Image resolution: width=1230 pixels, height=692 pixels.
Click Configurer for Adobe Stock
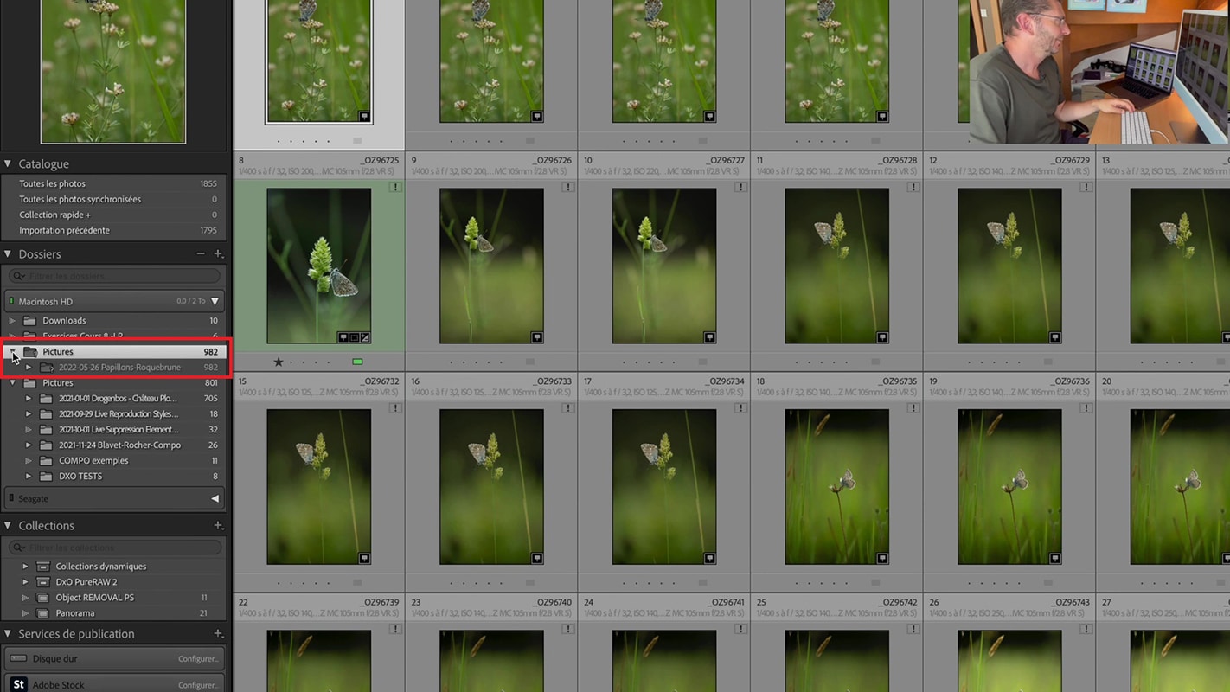(198, 685)
